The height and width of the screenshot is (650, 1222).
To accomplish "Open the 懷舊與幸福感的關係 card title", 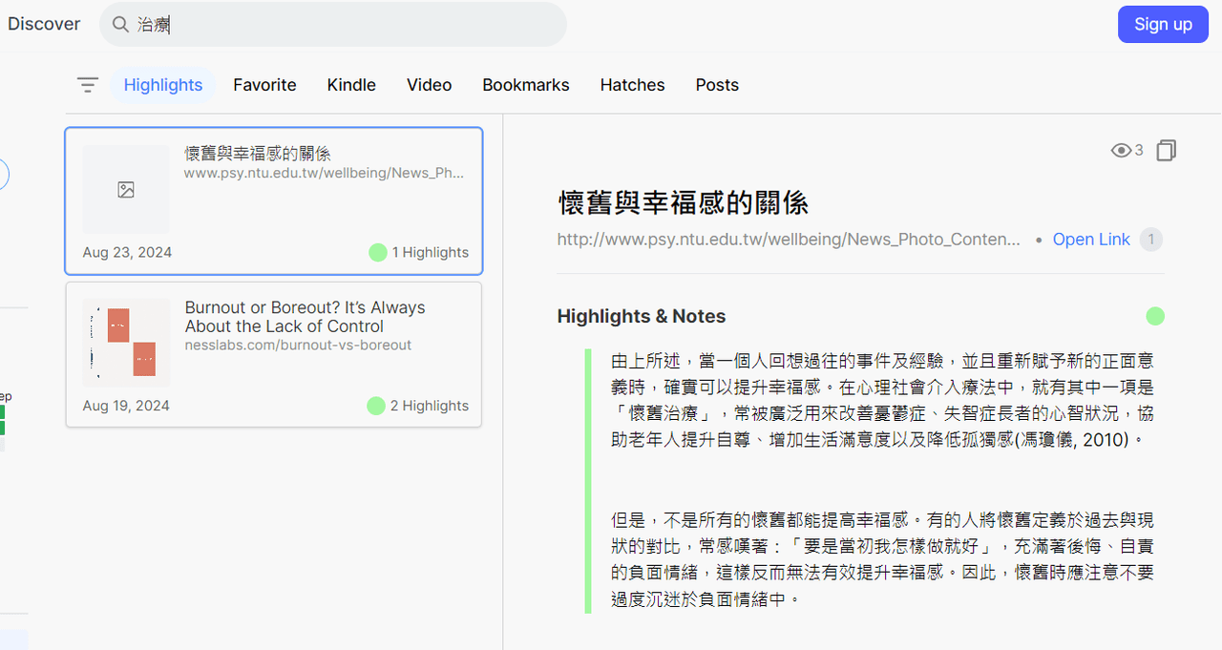I will (x=258, y=154).
